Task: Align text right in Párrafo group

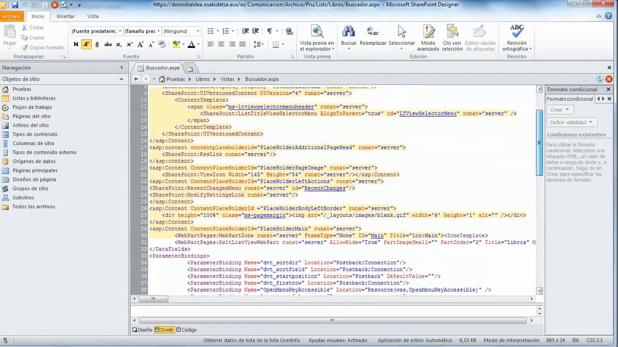Action: [232, 44]
